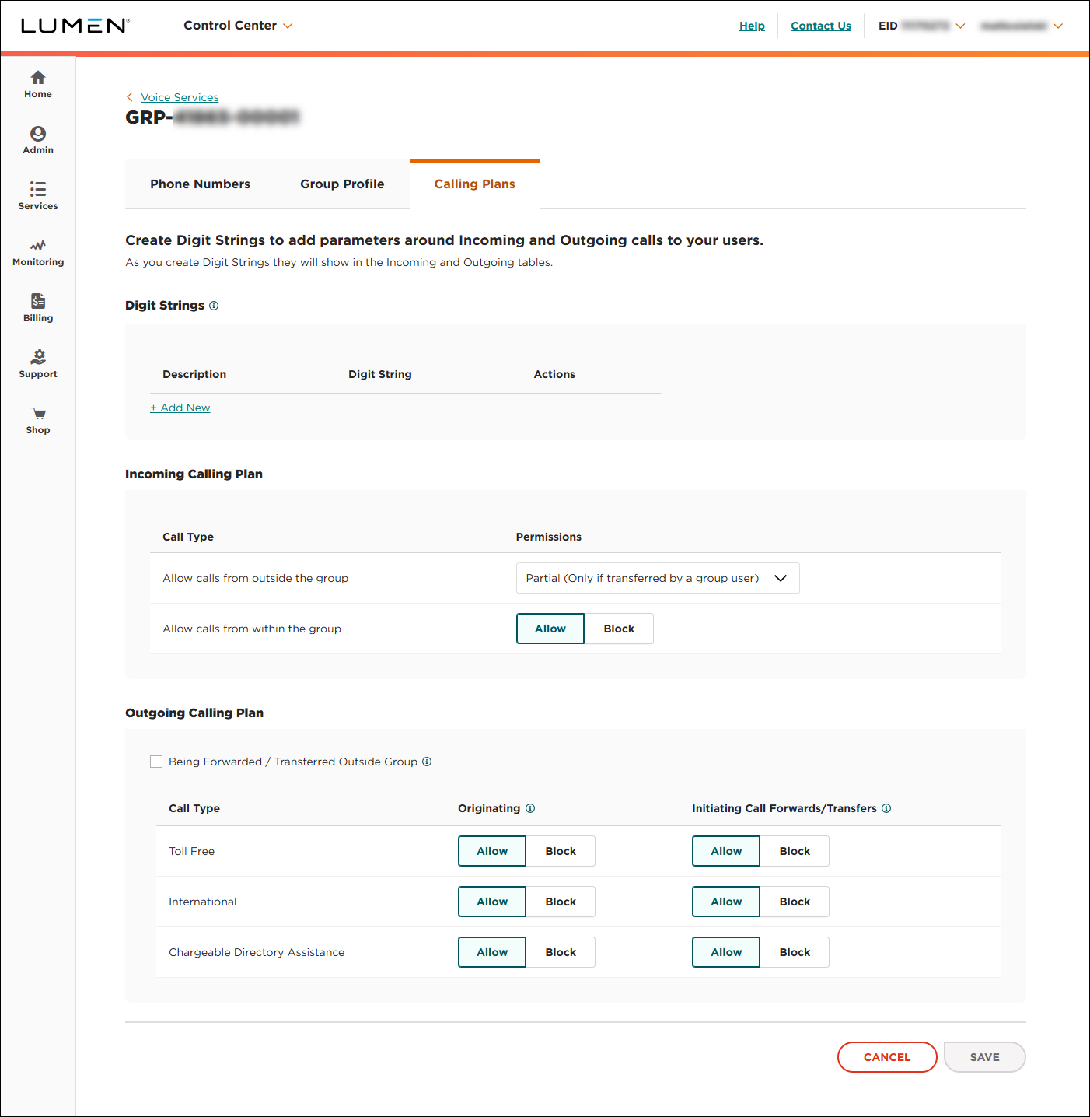Add a new Digit String
The width and height of the screenshot is (1090, 1117).
(x=180, y=407)
